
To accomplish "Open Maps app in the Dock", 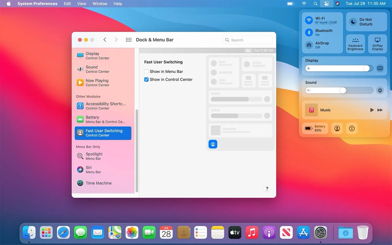I will click(x=115, y=233).
